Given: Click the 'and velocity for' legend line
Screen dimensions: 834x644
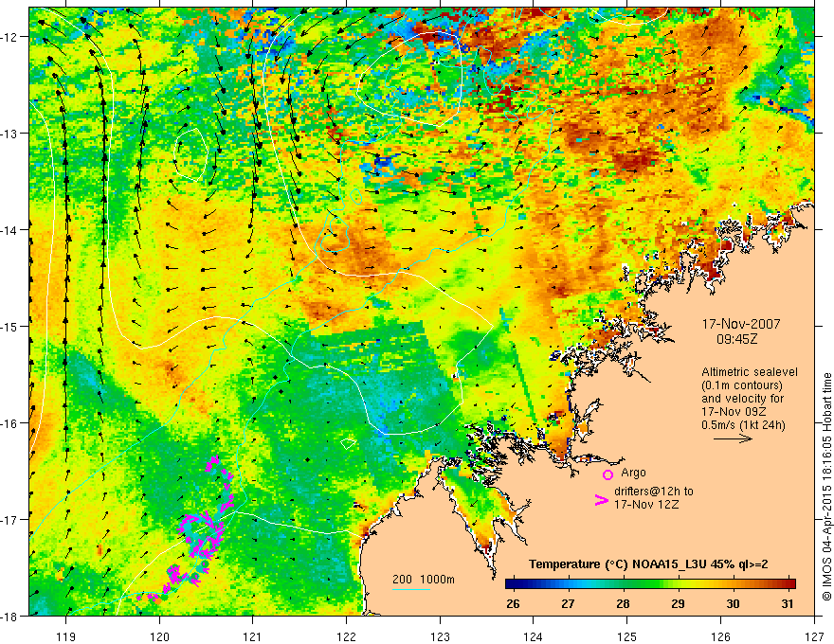Looking at the screenshot, I should click(x=742, y=399).
